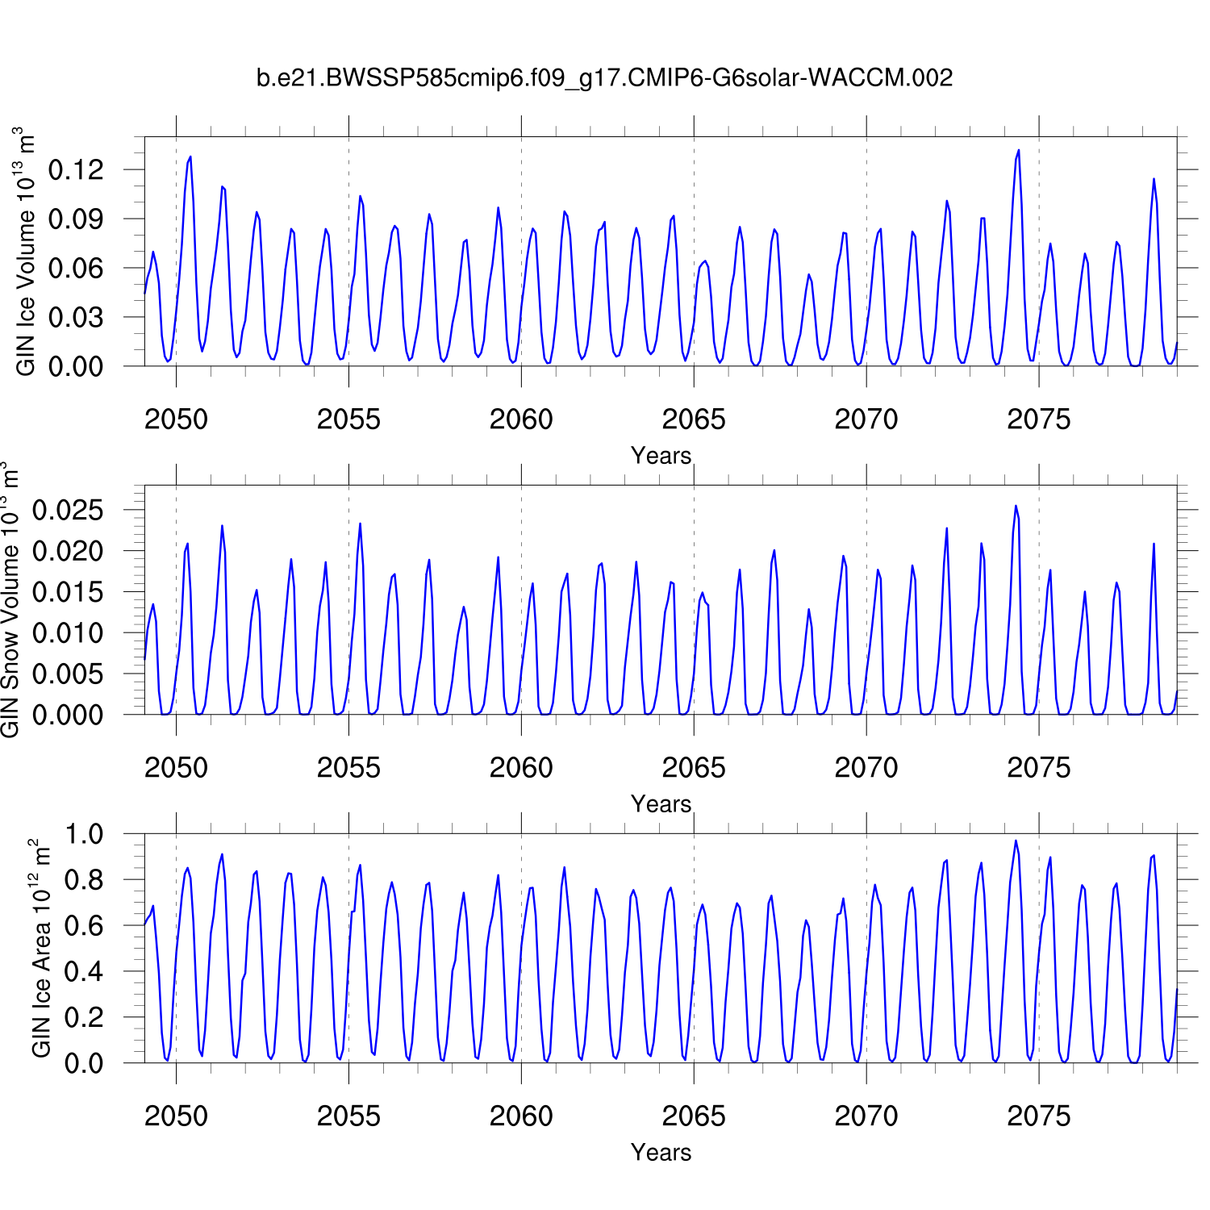Screen dimensions: 1210x1210
Task: Select the GIN Snow Volume y-axis label
Action: point(10,600)
